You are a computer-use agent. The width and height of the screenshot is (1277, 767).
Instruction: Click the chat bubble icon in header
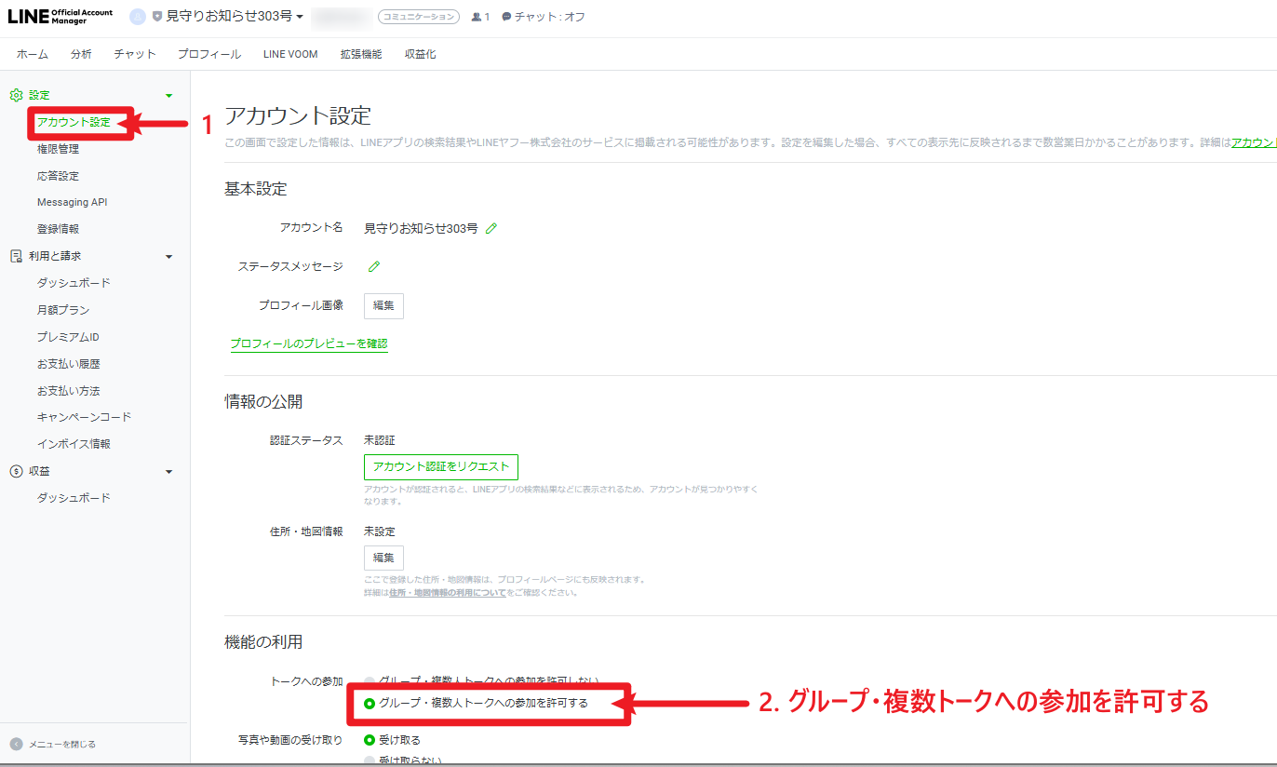pyautogui.click(x=506, y=17)
